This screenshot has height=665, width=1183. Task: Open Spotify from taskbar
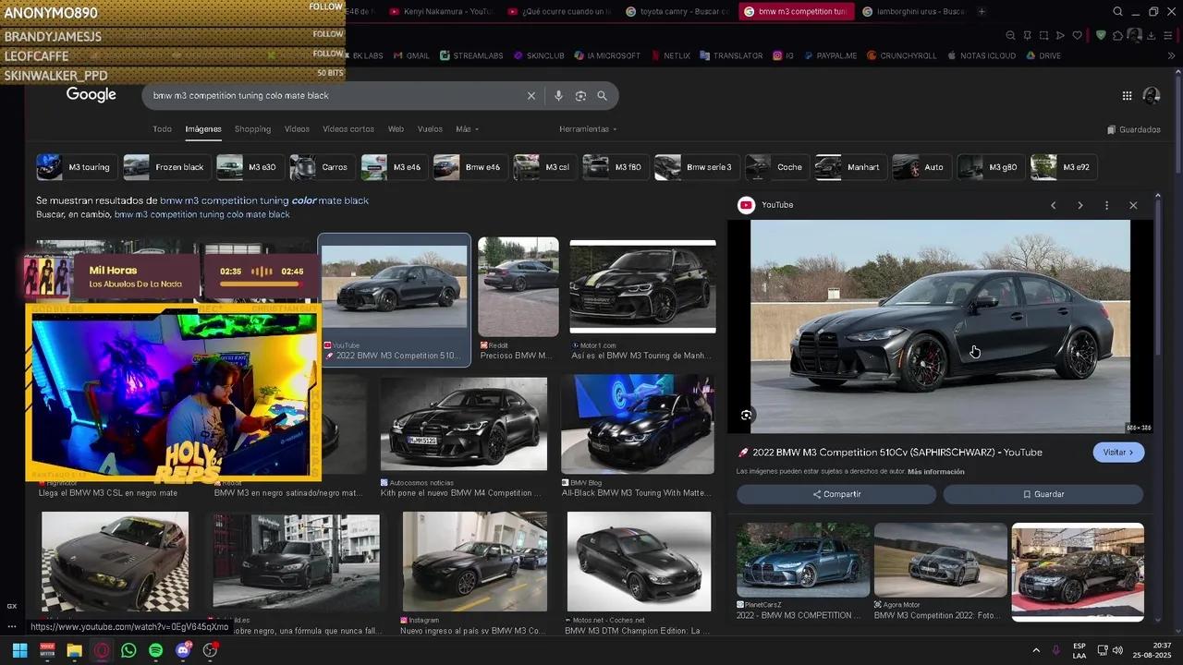[155, 650]
